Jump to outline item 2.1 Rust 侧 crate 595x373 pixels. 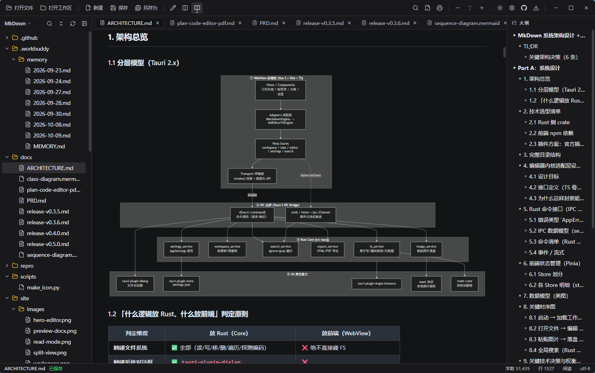point(549,122)
